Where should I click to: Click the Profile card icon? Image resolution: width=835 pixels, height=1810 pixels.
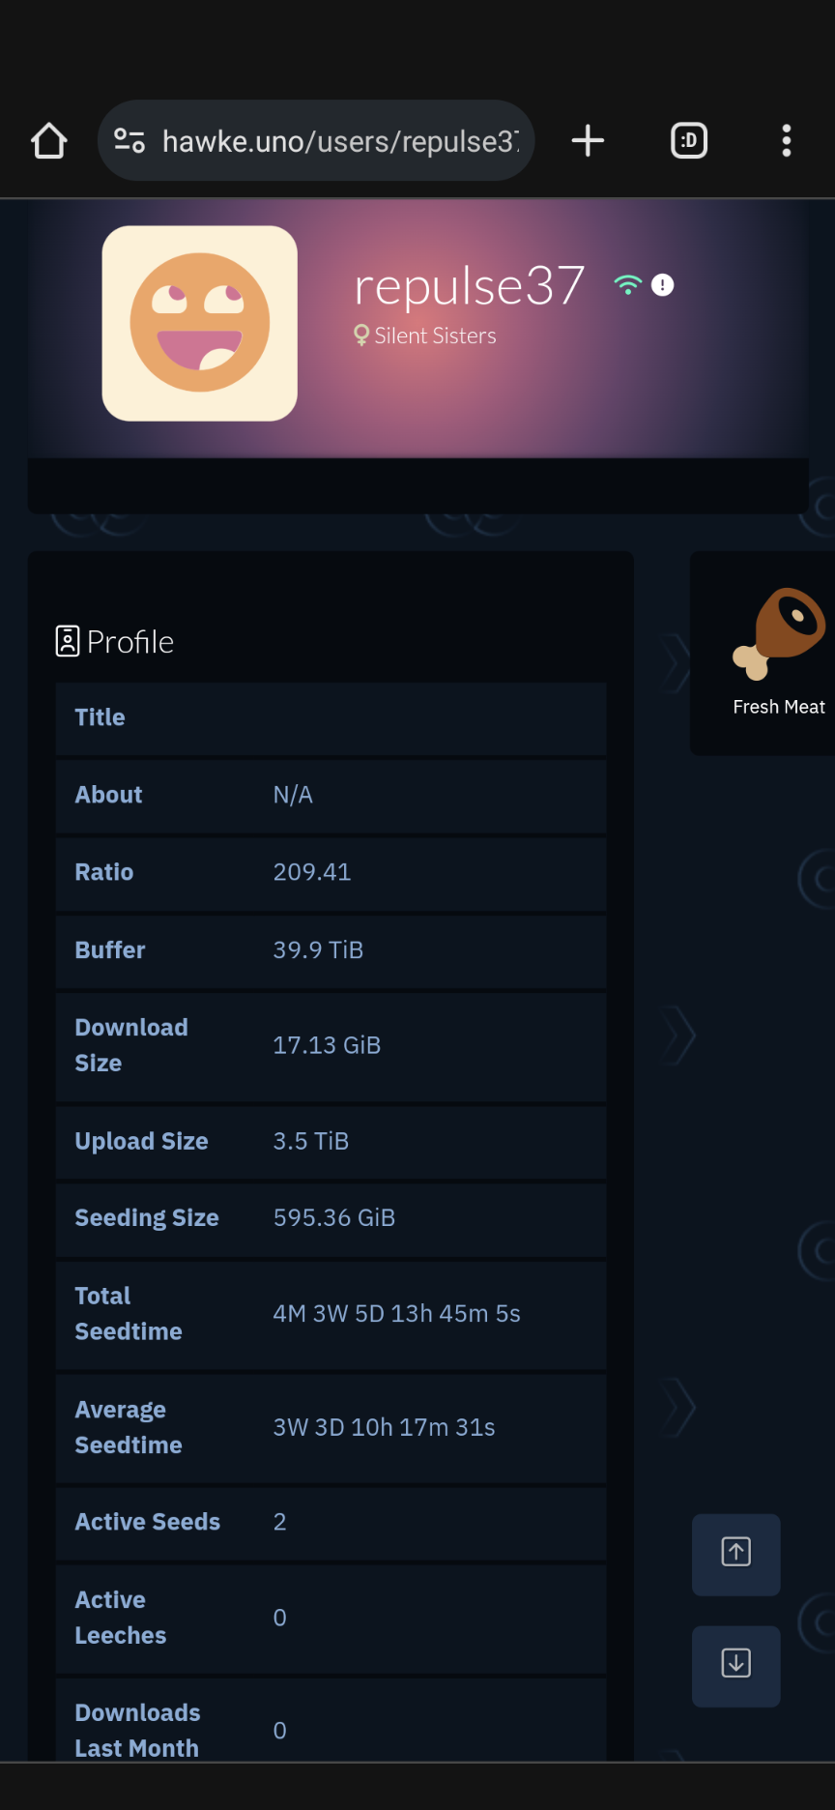68,641
